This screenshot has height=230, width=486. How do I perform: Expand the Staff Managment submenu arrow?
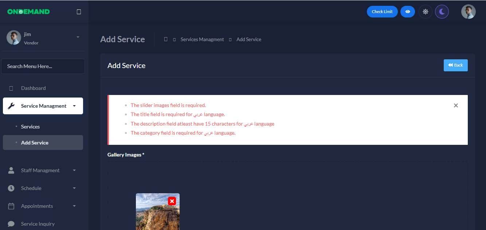[x=74, y=170]
